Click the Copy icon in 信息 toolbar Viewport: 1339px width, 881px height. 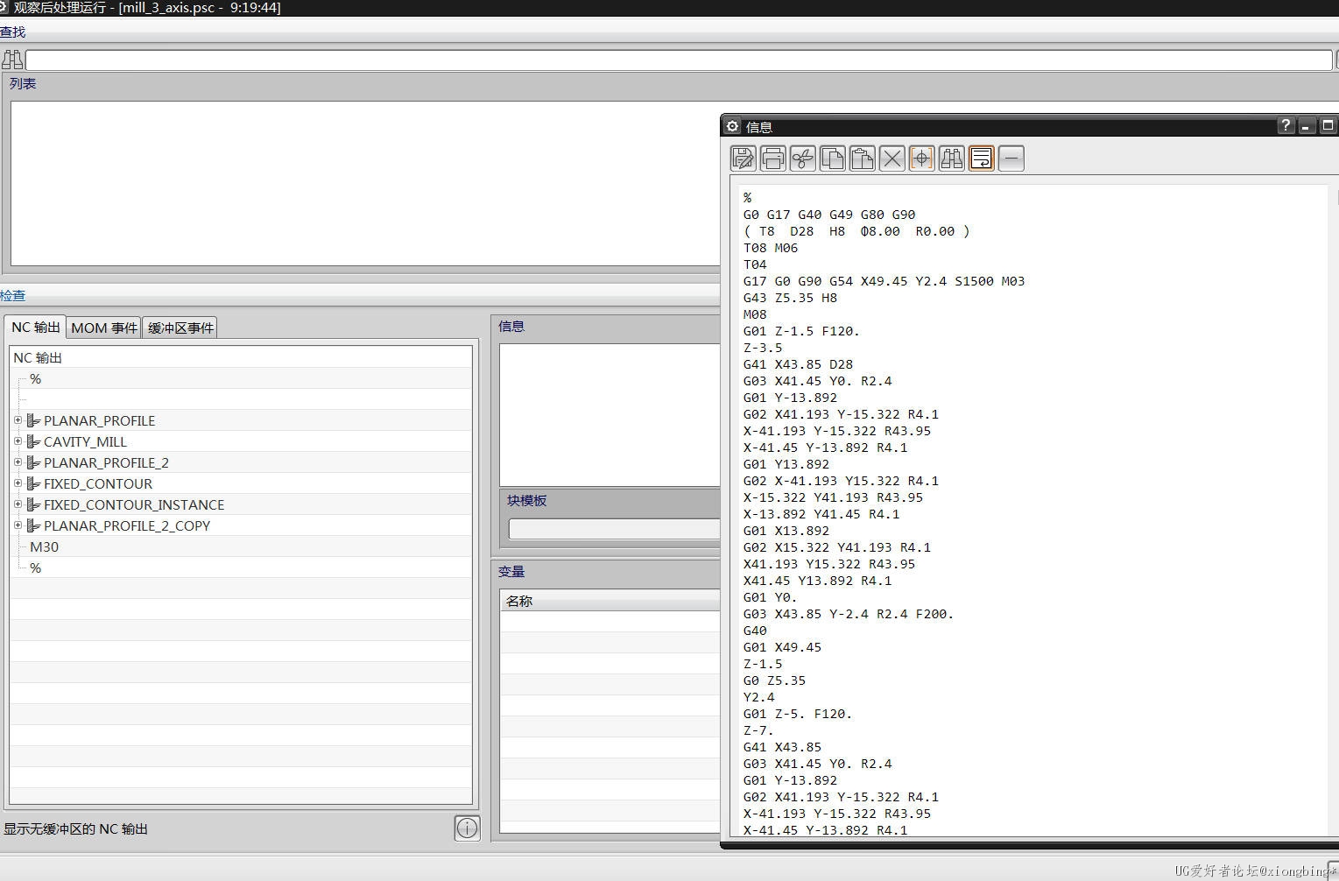833,159
